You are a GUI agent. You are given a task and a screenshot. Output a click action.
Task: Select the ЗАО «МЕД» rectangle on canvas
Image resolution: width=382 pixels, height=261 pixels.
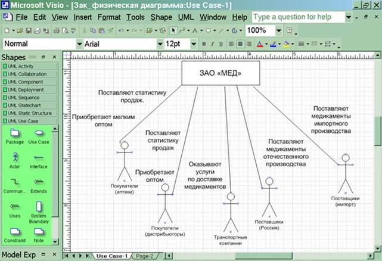(x=220, y=73)
